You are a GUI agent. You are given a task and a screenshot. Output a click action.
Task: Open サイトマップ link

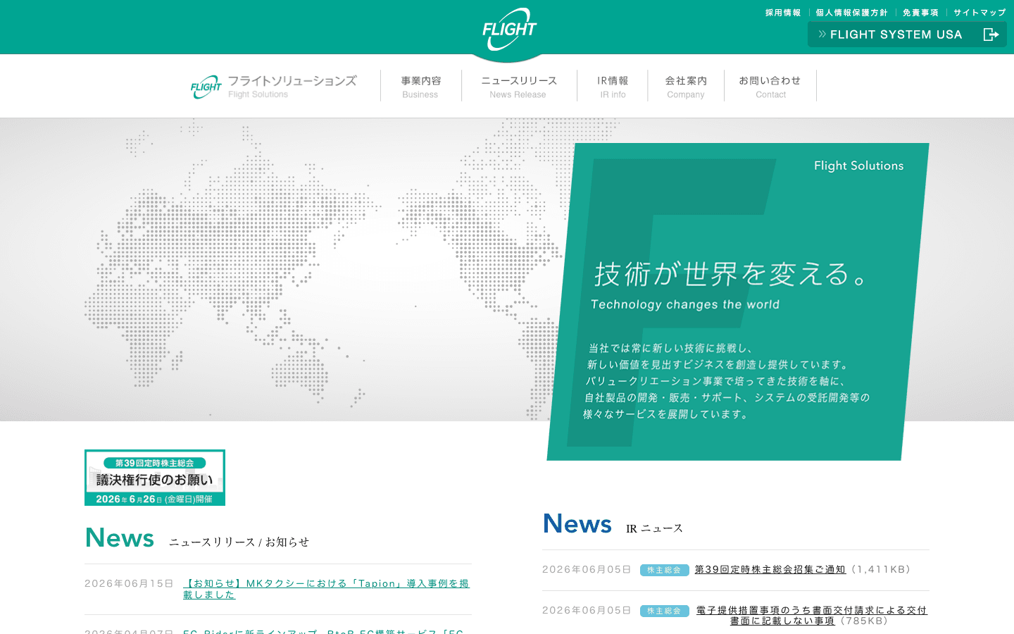tap(979, 13)
